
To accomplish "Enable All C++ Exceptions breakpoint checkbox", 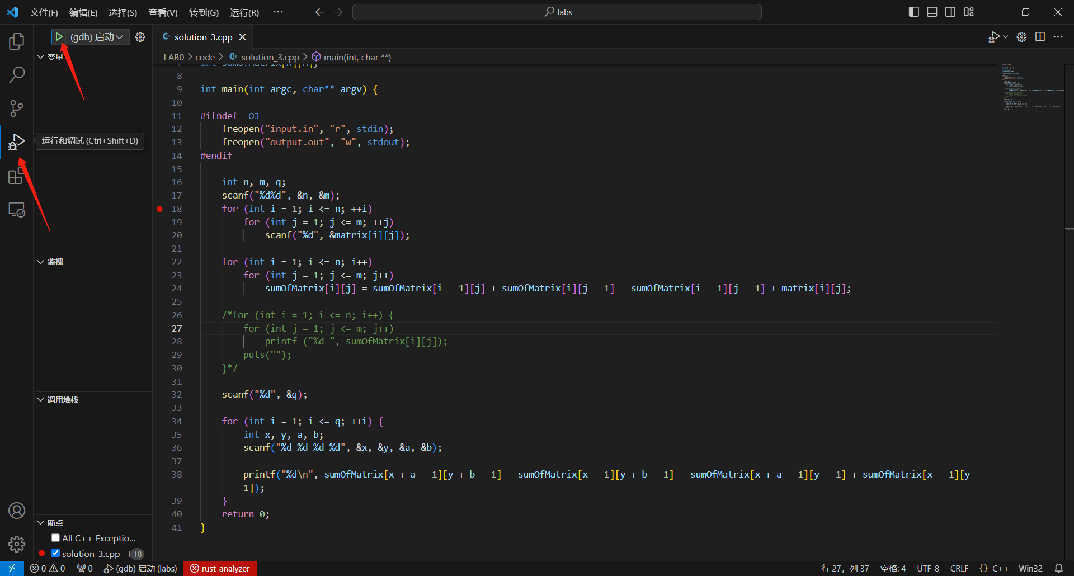I will coord(55,538).
